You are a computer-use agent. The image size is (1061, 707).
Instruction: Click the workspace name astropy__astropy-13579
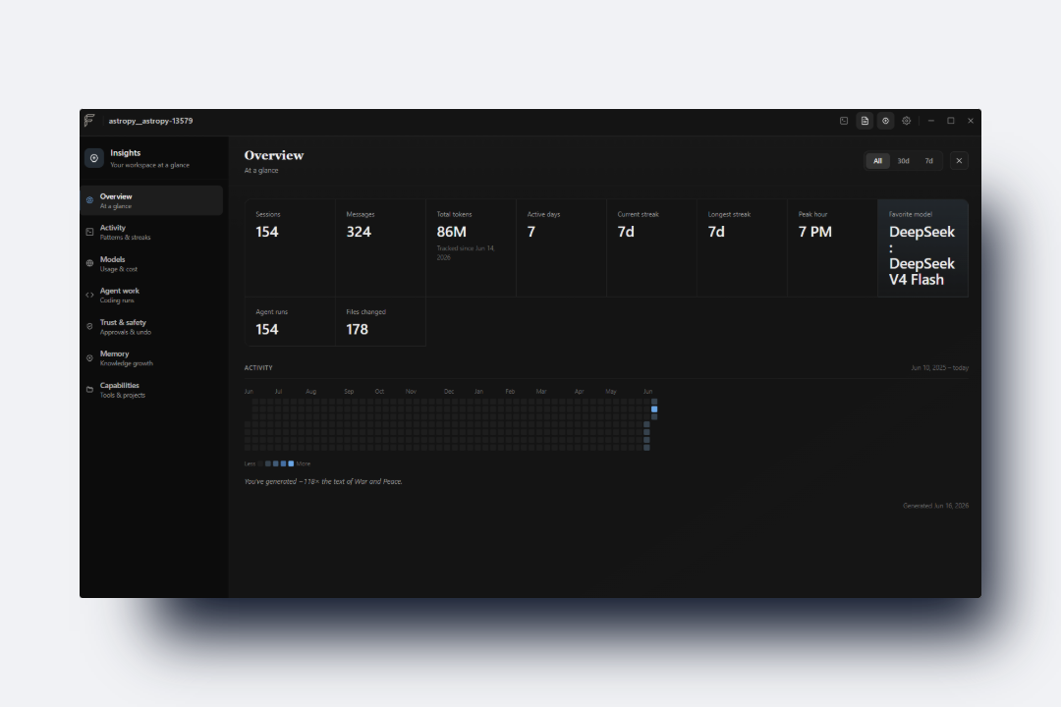click(151, 121)
